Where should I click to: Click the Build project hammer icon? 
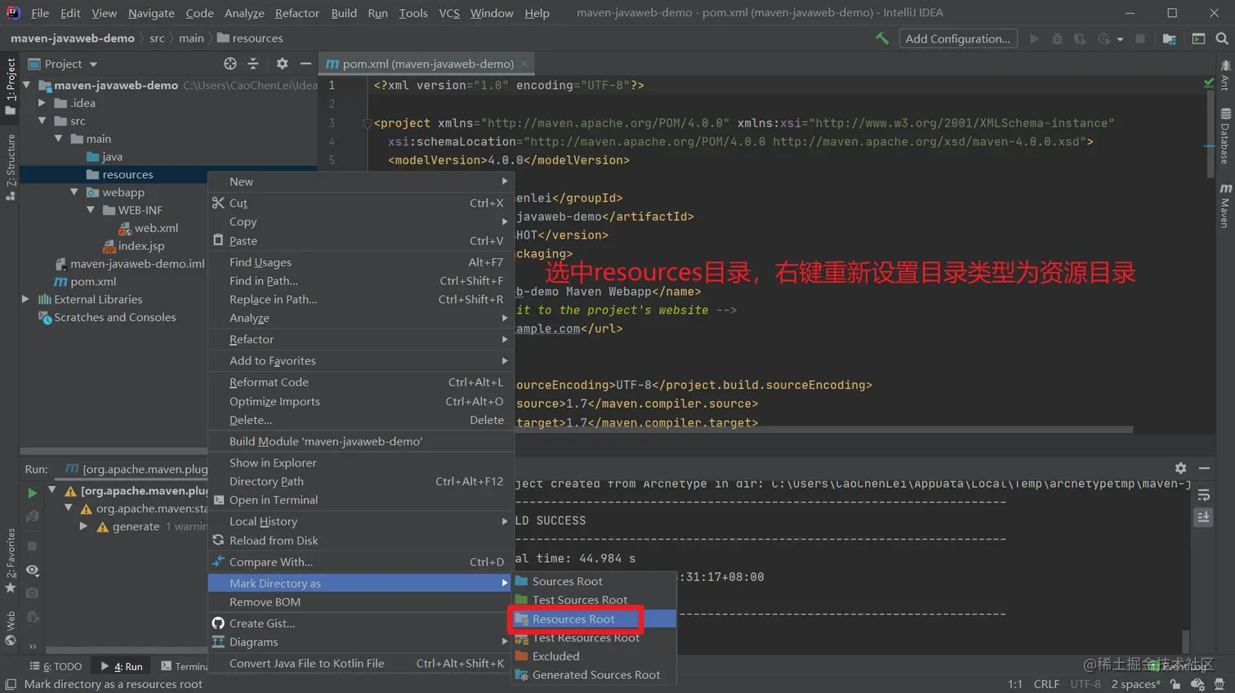pos(882,38)
